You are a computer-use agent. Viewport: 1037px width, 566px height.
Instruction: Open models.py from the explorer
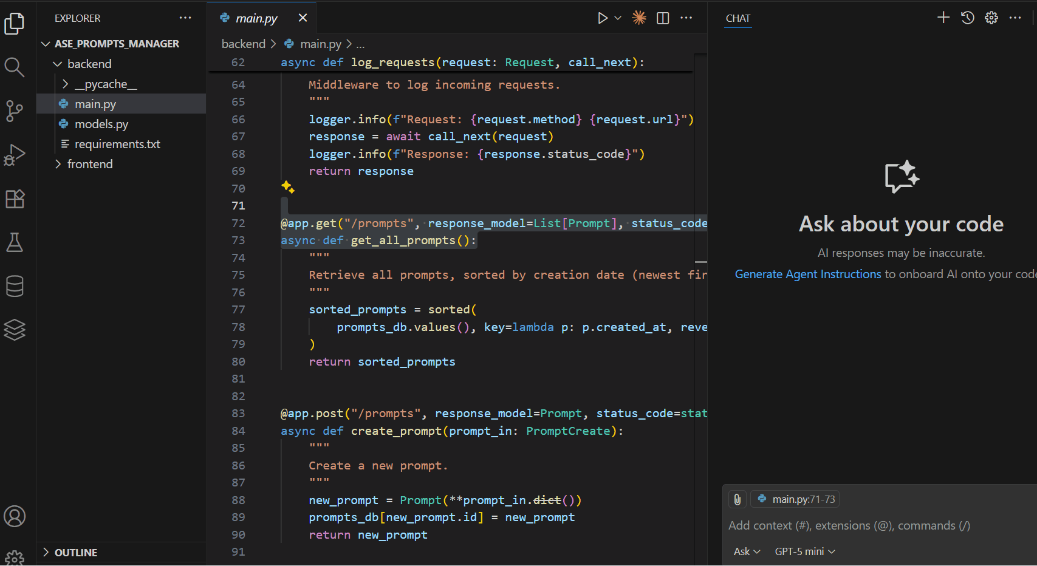point(101,124)
